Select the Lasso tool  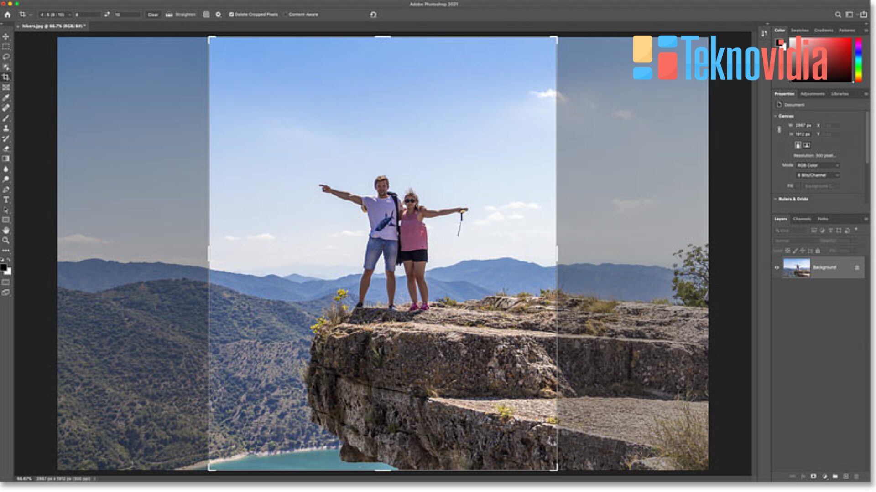pyautogui.click(x=6, y=57)
